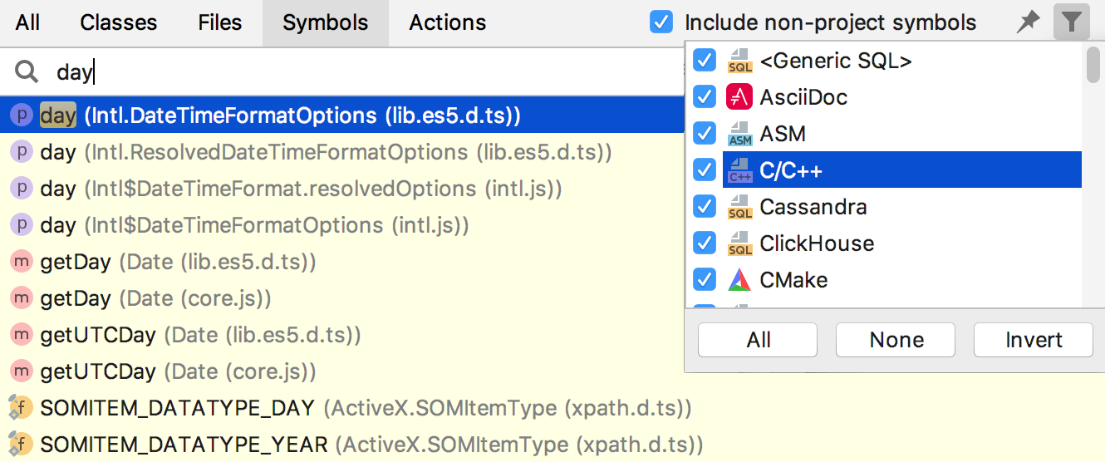Click the search magnifier icon
Screen dimensions: 1105x462
pos(27,72)
